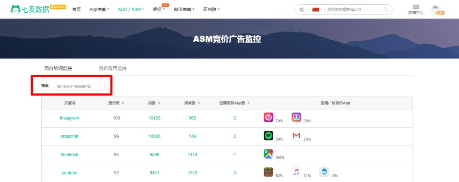Open the 数据中心 data center

tap(416, 10)
